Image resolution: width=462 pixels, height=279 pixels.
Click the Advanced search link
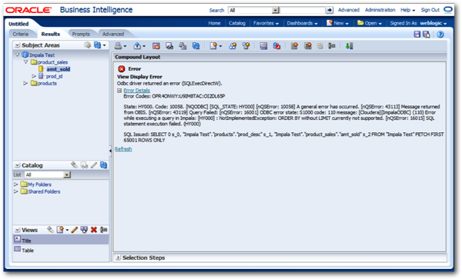(x=349, y=10)
